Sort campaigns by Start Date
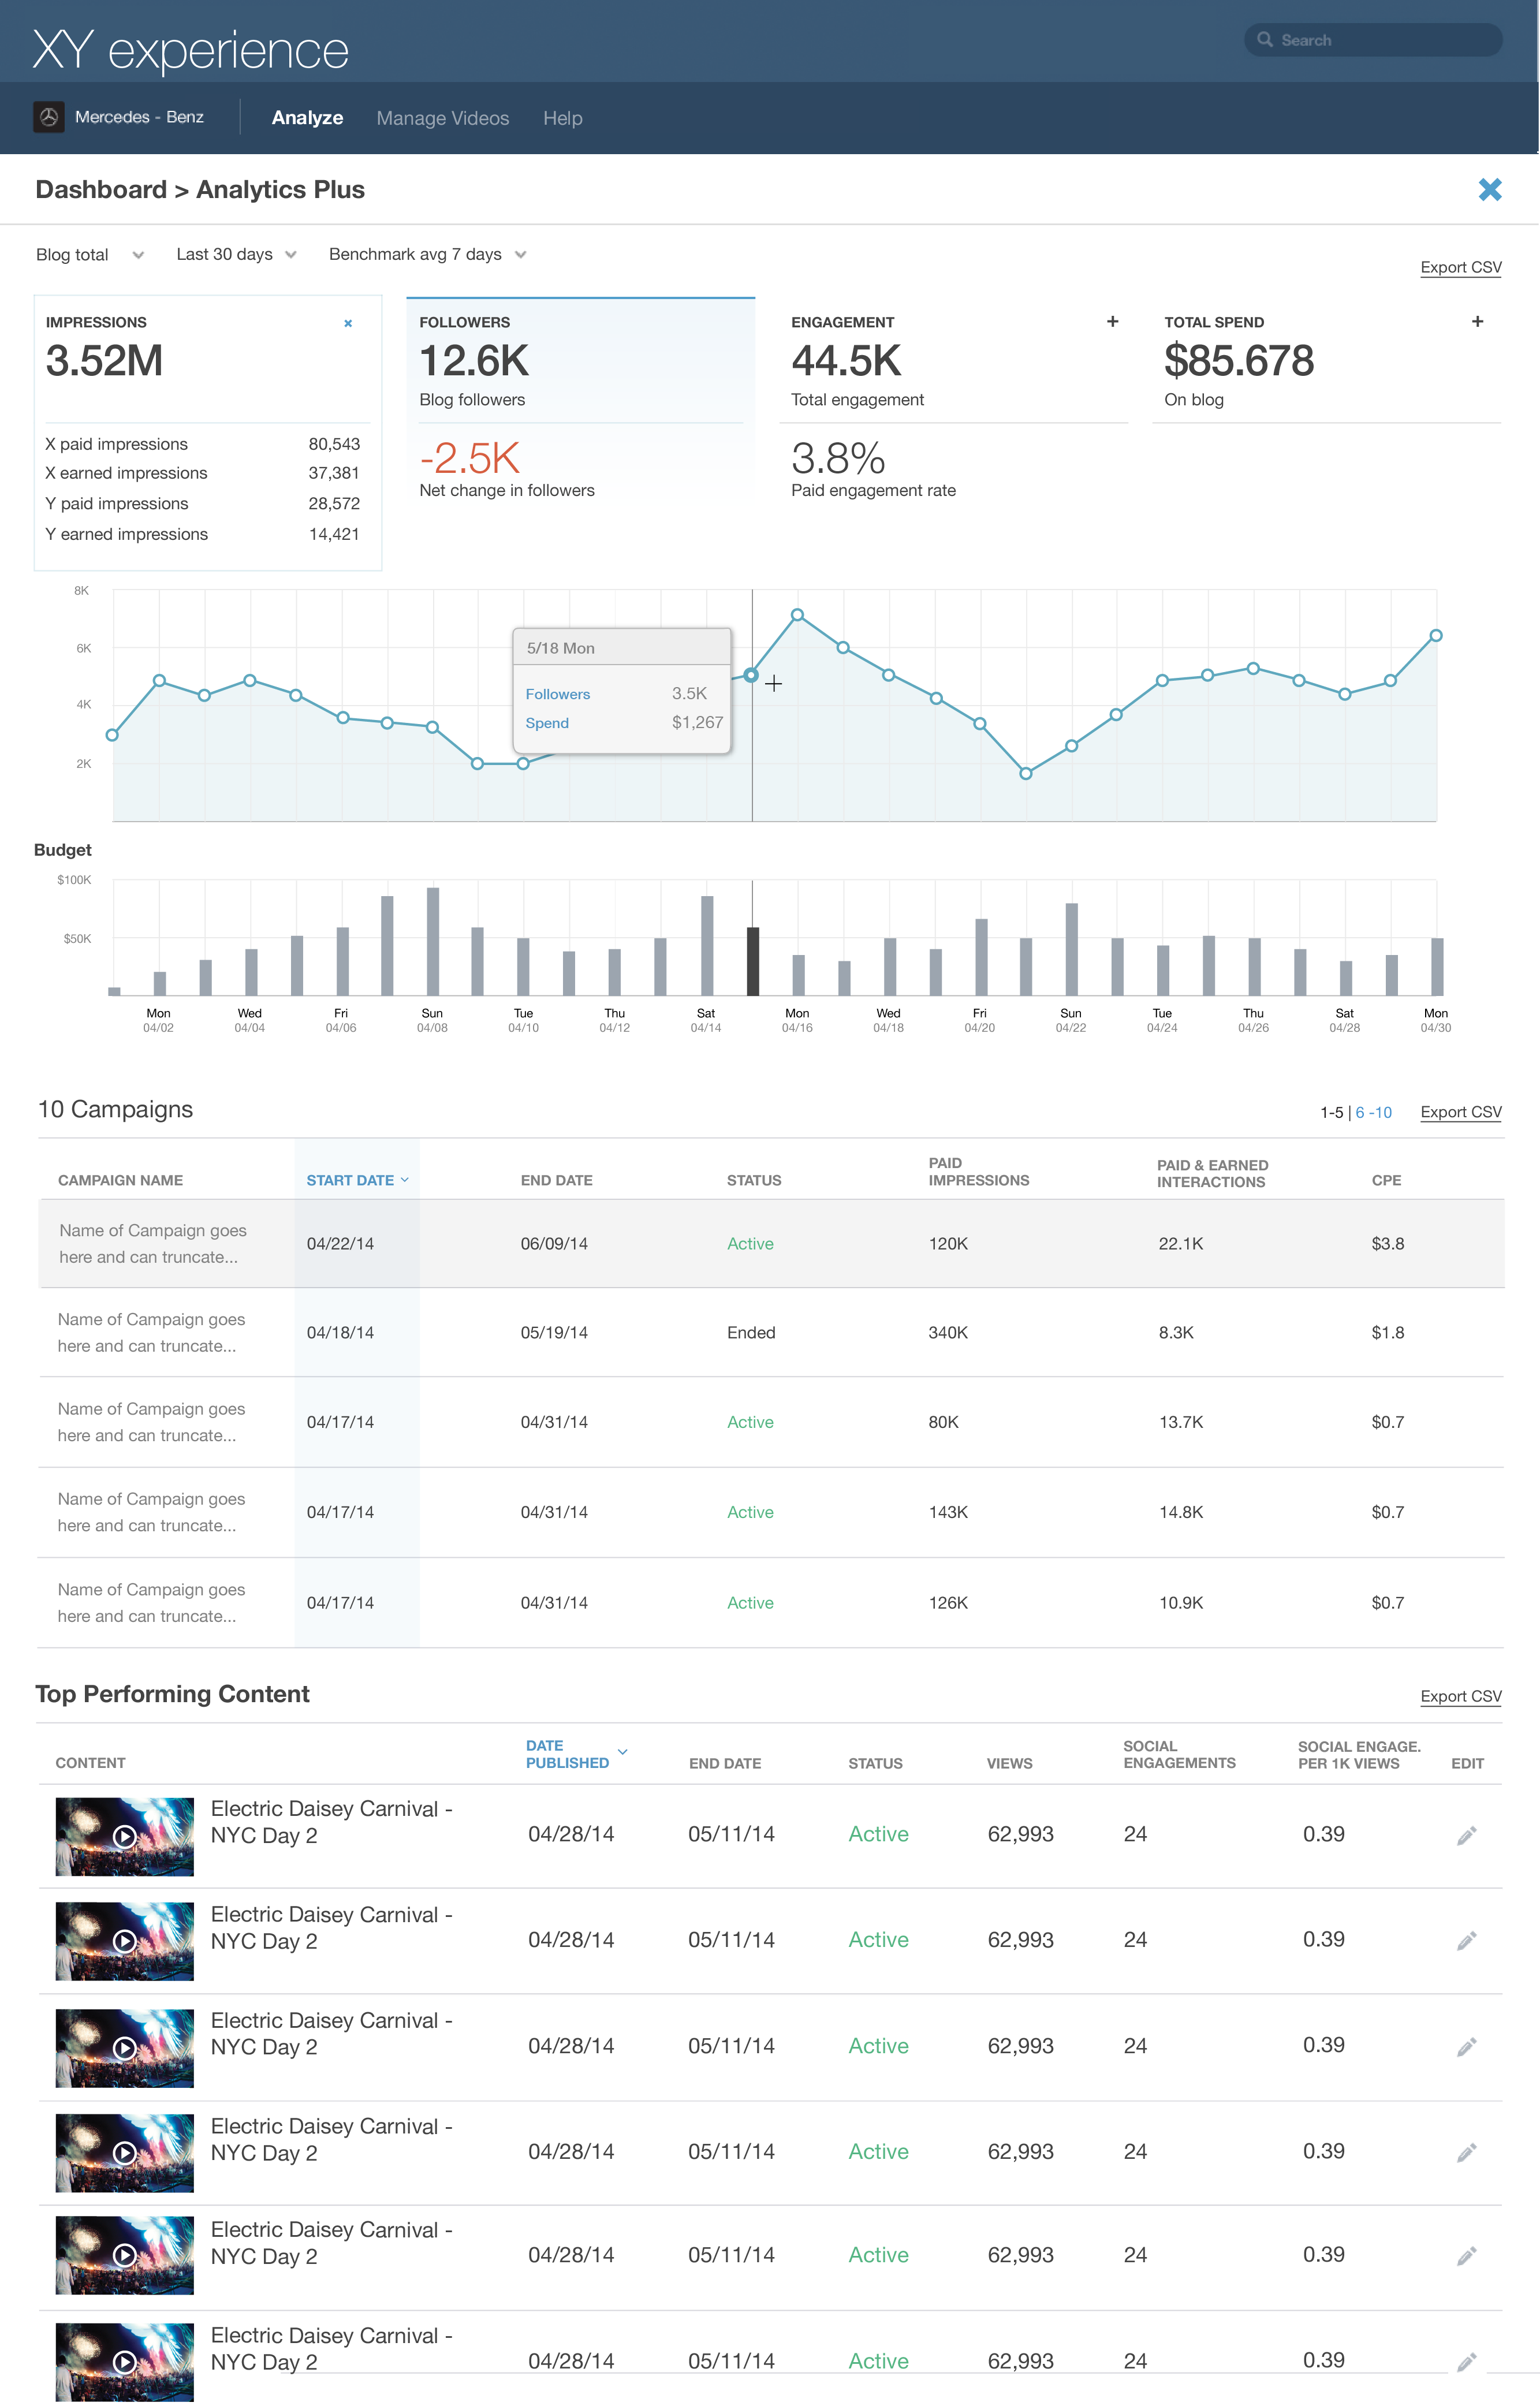This screenshot has width=1540, height=2406. (357, 1180)
